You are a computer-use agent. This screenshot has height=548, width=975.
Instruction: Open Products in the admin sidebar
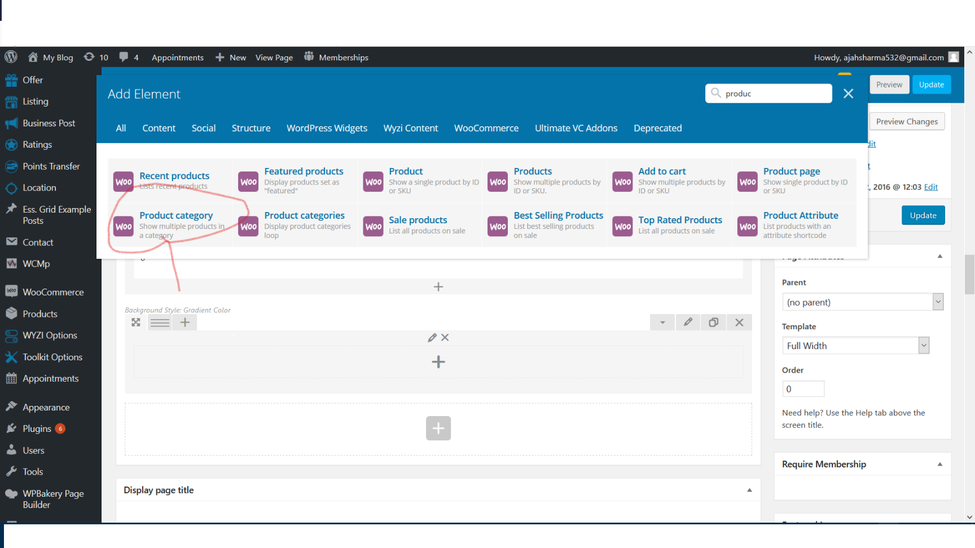[x=39, y=313]
